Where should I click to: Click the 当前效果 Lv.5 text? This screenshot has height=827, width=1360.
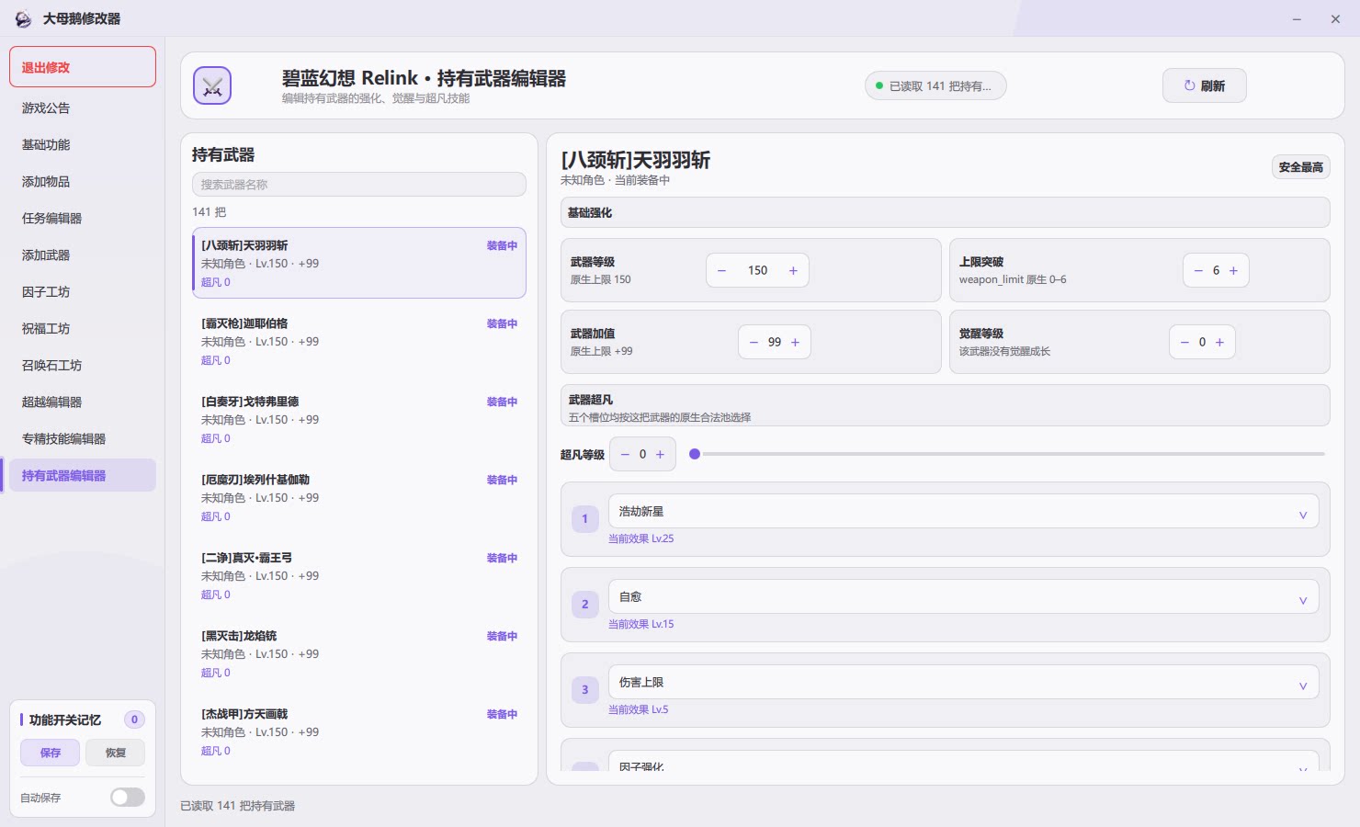[x=638, y=709]
